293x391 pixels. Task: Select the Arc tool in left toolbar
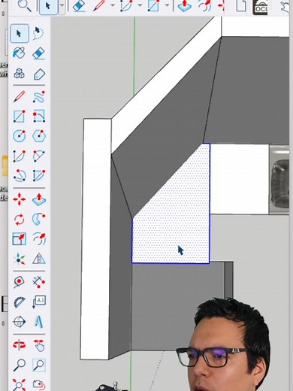click(x=20, y=156)
